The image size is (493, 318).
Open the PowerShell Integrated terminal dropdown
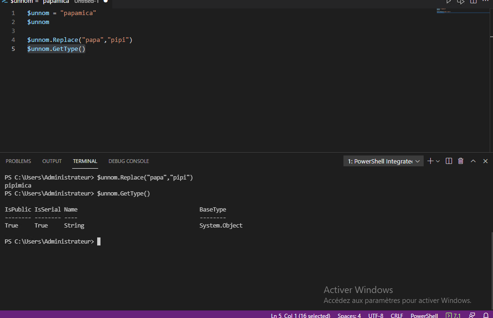coord(380,161)
